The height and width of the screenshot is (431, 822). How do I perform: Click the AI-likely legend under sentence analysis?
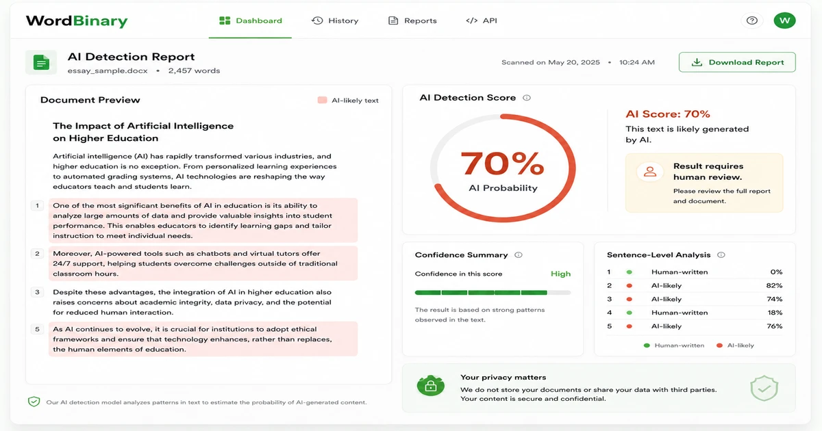click(735, 345)
